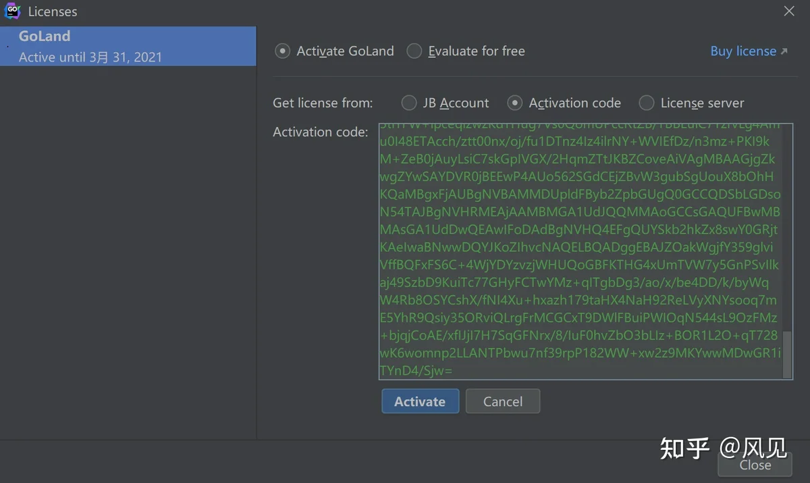The width and height of the screenshot is (810, 483).
Task: Click the Cancel button
Action: (503, 401)
